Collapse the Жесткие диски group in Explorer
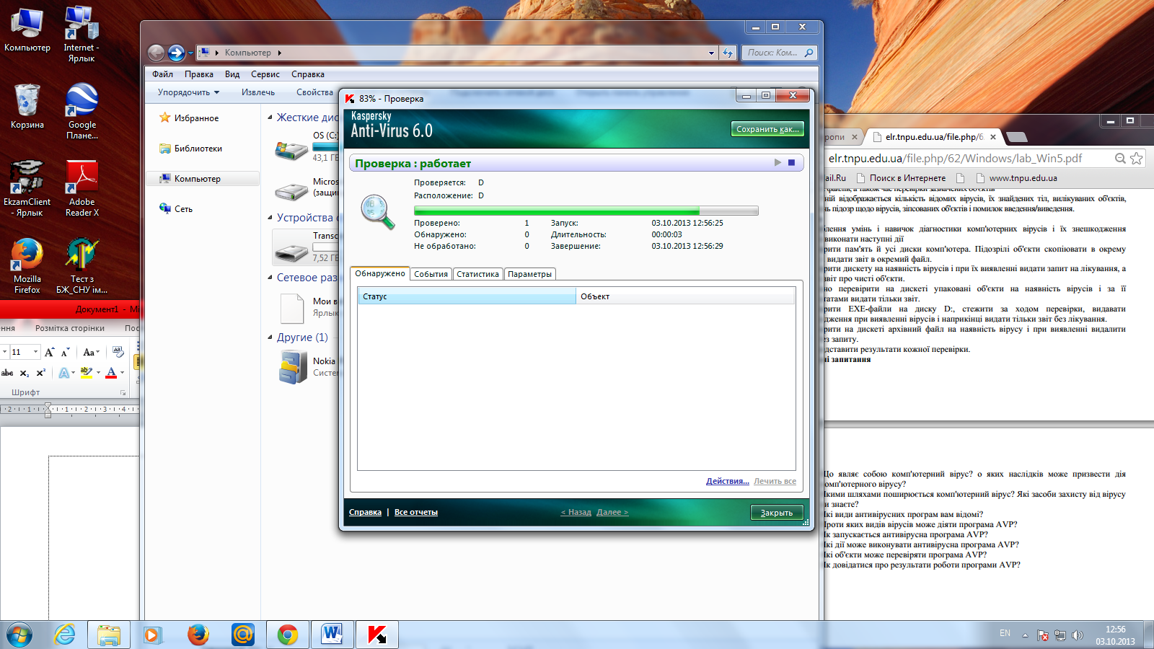The width and height of the screenshot is (1154, 649). tap(270, 117)
